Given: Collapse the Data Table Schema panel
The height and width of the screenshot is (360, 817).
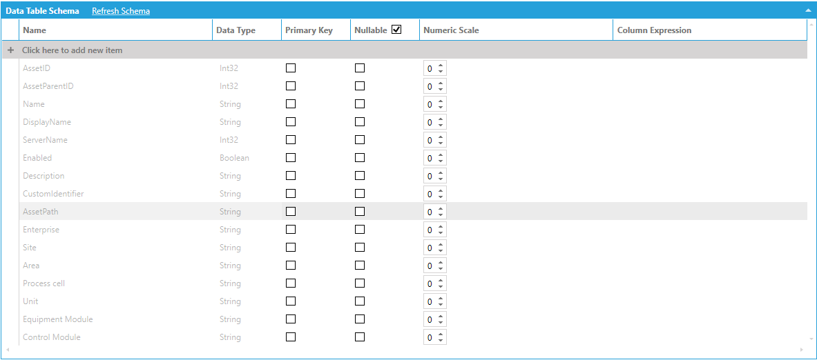Looking at the screenshot, I should pyautogui.click(x=807, y=11).
